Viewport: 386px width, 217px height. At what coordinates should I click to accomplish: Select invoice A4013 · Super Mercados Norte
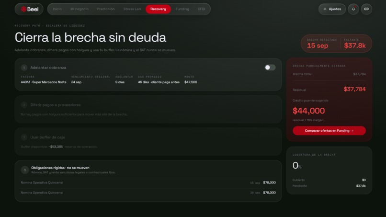coord(44,82)
